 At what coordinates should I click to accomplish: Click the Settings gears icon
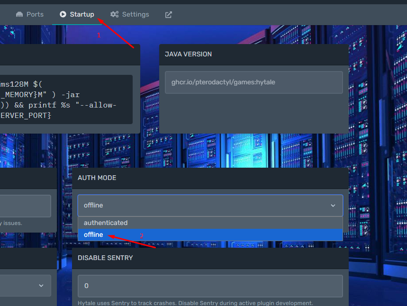[x=115, y=15]
